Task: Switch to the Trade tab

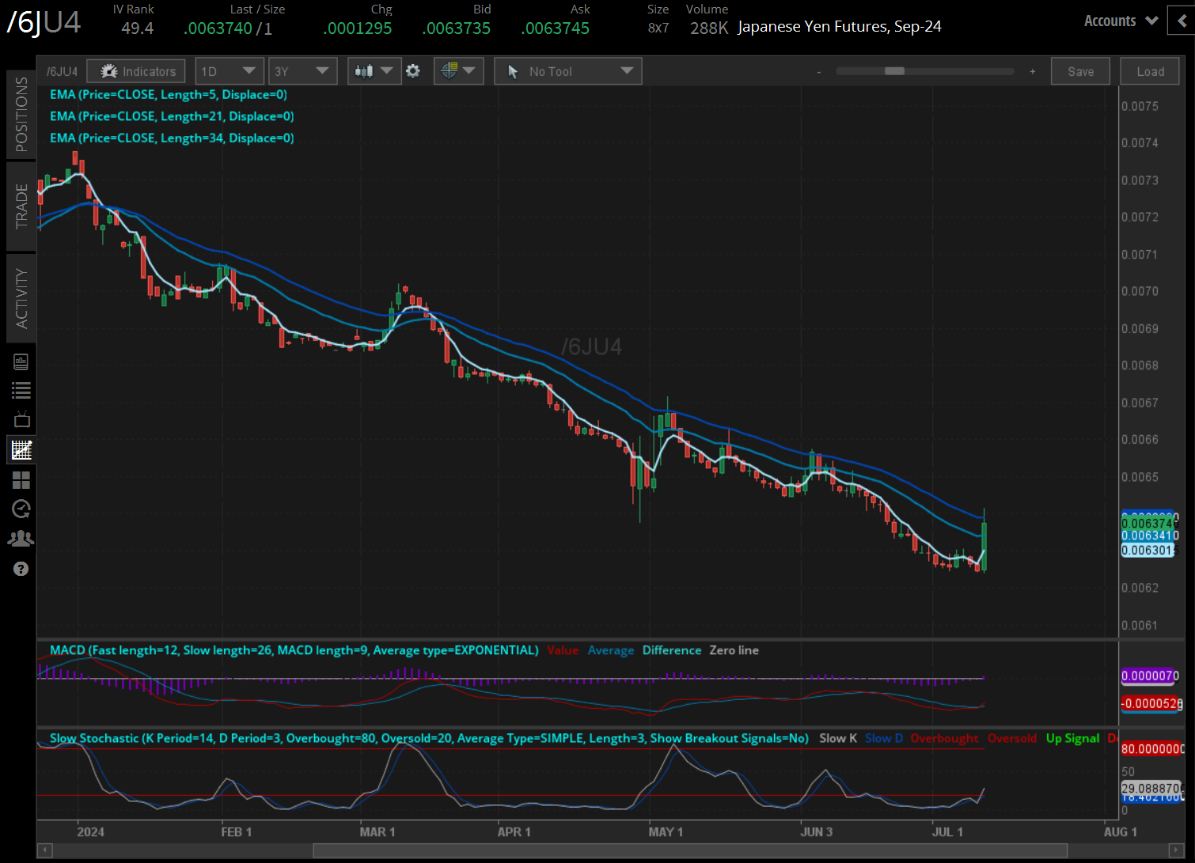Action: click(21, 206)
